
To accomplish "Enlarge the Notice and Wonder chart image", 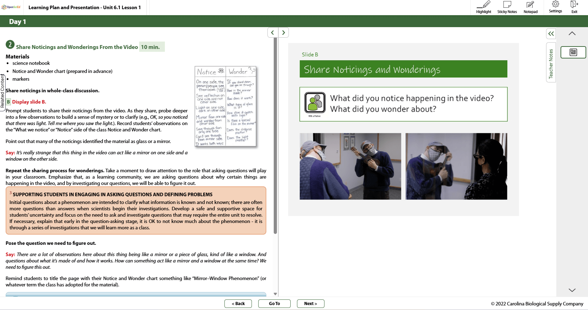I will click(226, 106).
